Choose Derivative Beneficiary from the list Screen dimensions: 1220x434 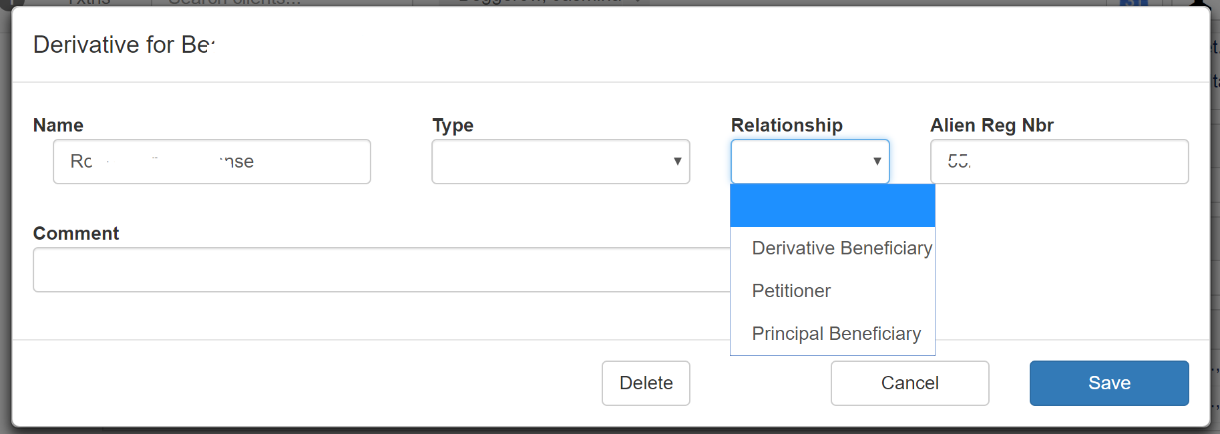click(x=841, y=248)
